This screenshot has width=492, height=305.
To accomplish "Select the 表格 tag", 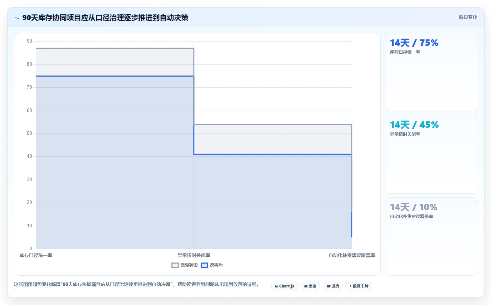I will 310,286.
